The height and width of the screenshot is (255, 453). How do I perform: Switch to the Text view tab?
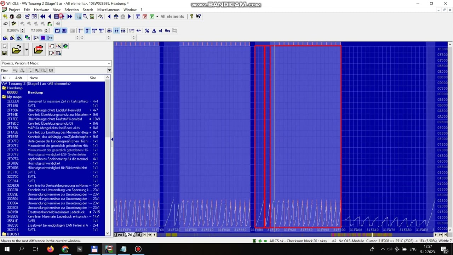coord(120,235)
